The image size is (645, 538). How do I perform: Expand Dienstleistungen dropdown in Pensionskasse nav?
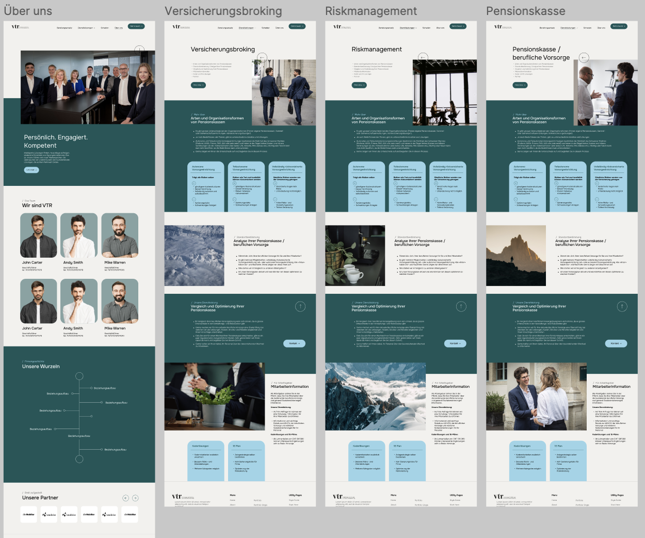pos(569,28)
